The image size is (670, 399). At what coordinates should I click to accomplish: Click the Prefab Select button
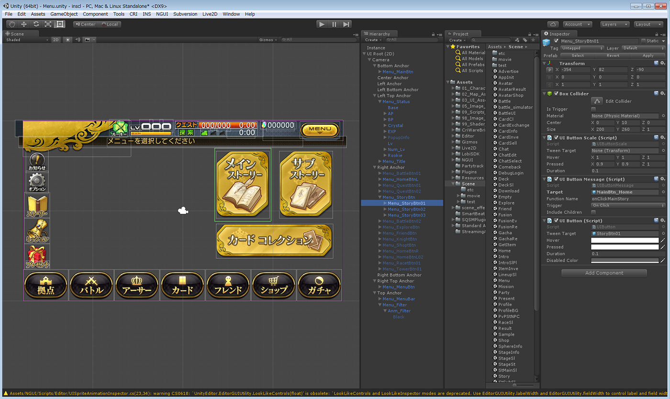click(578, 55)
